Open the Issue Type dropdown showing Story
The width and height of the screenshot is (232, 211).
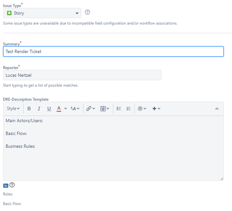42,13
